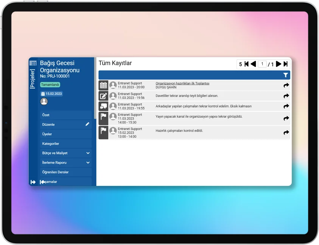Click the edit note icon on the 19:56 record
The image size is (319, 245).
click(103, 96)
